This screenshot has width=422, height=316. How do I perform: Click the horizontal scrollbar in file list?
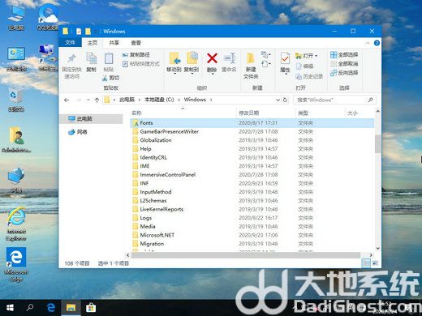246,255
